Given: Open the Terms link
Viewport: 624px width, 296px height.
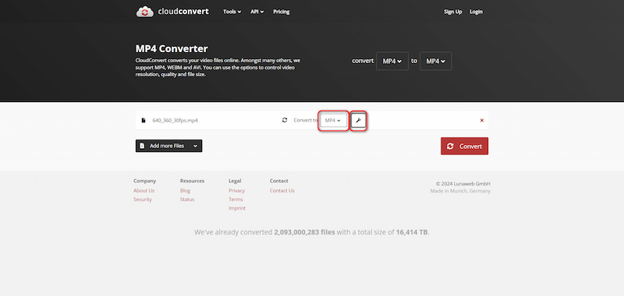Looking at the screenshot, I should 236,199.
